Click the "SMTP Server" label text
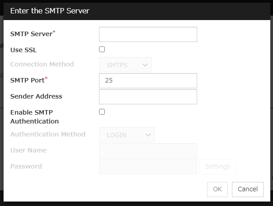This screenshot has width=273, height=206. 31,34
